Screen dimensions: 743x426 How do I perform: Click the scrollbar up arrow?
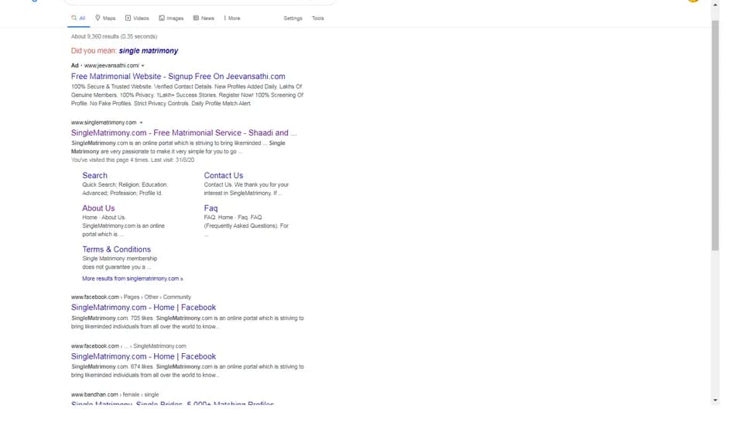(715, 5)
